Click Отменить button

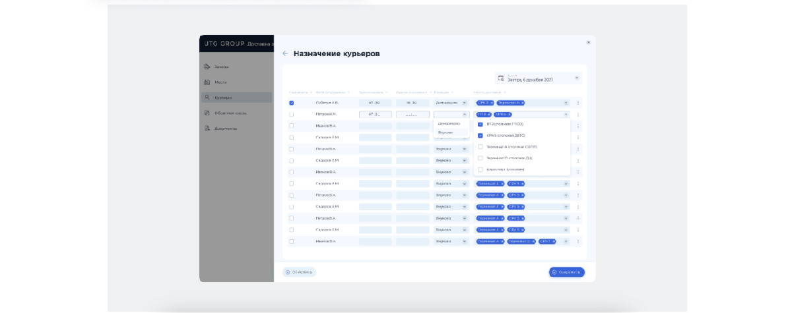pyautogui.click(x=299, y=272)
